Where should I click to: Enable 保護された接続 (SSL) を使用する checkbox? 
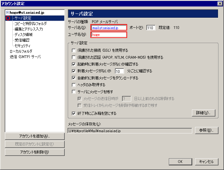click(74, 50)
